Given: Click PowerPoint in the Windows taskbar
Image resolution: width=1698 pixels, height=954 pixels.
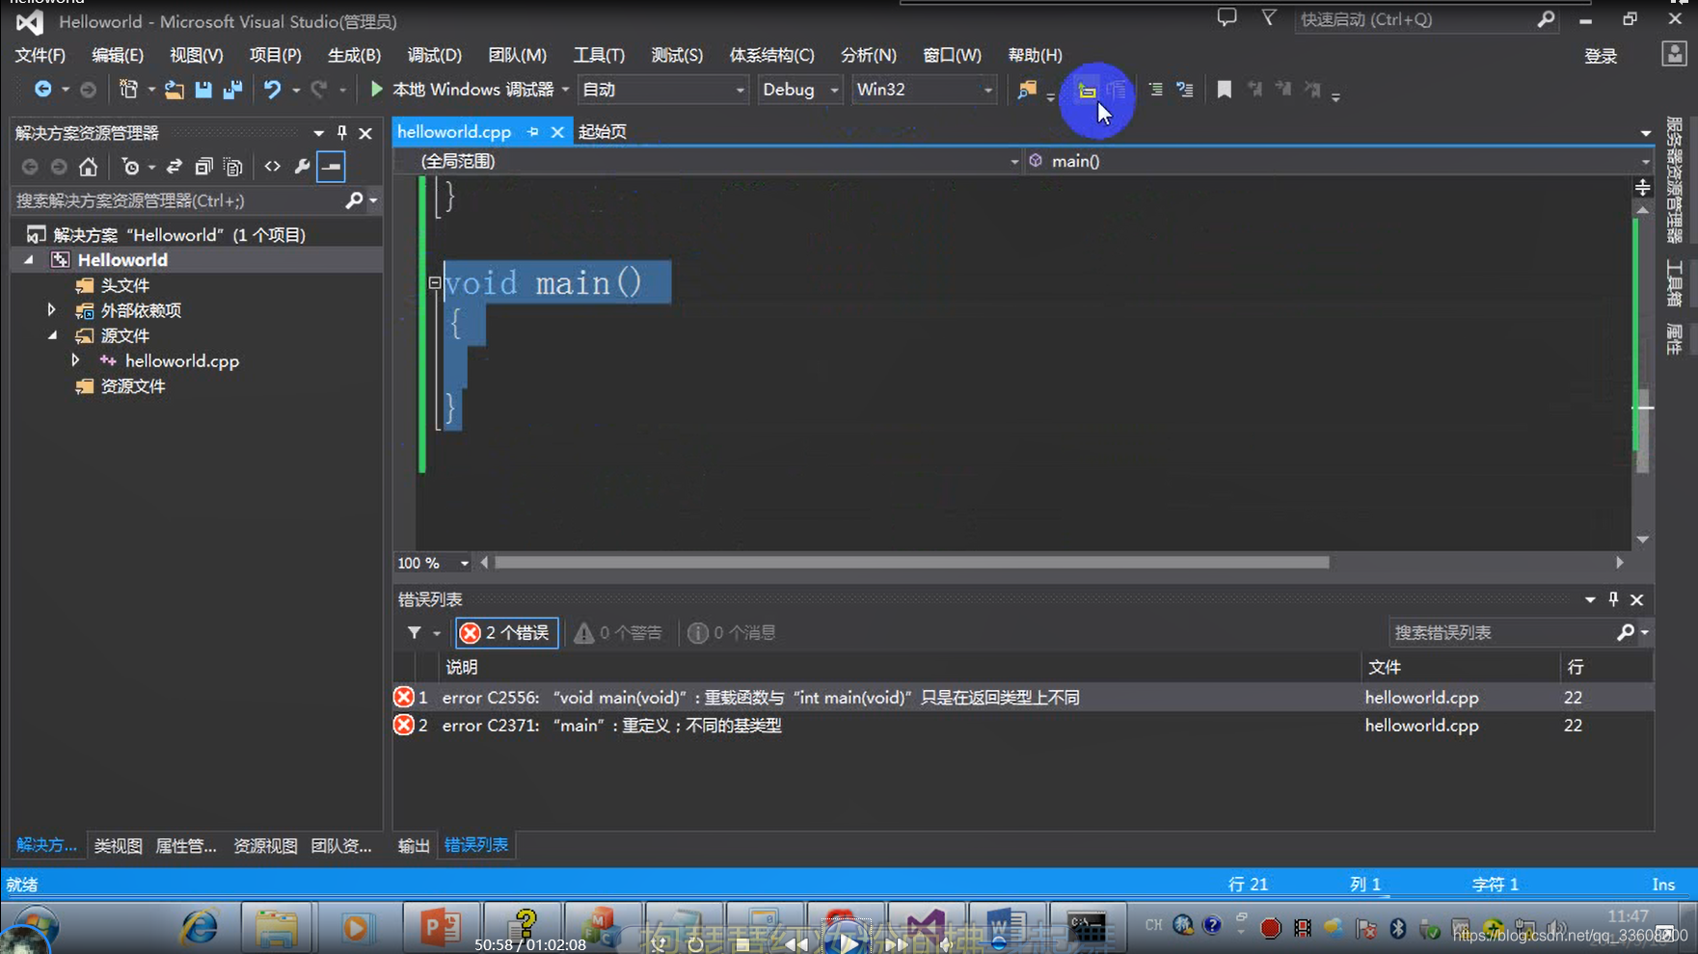Looking at the screenshot, I should (440, 928).
